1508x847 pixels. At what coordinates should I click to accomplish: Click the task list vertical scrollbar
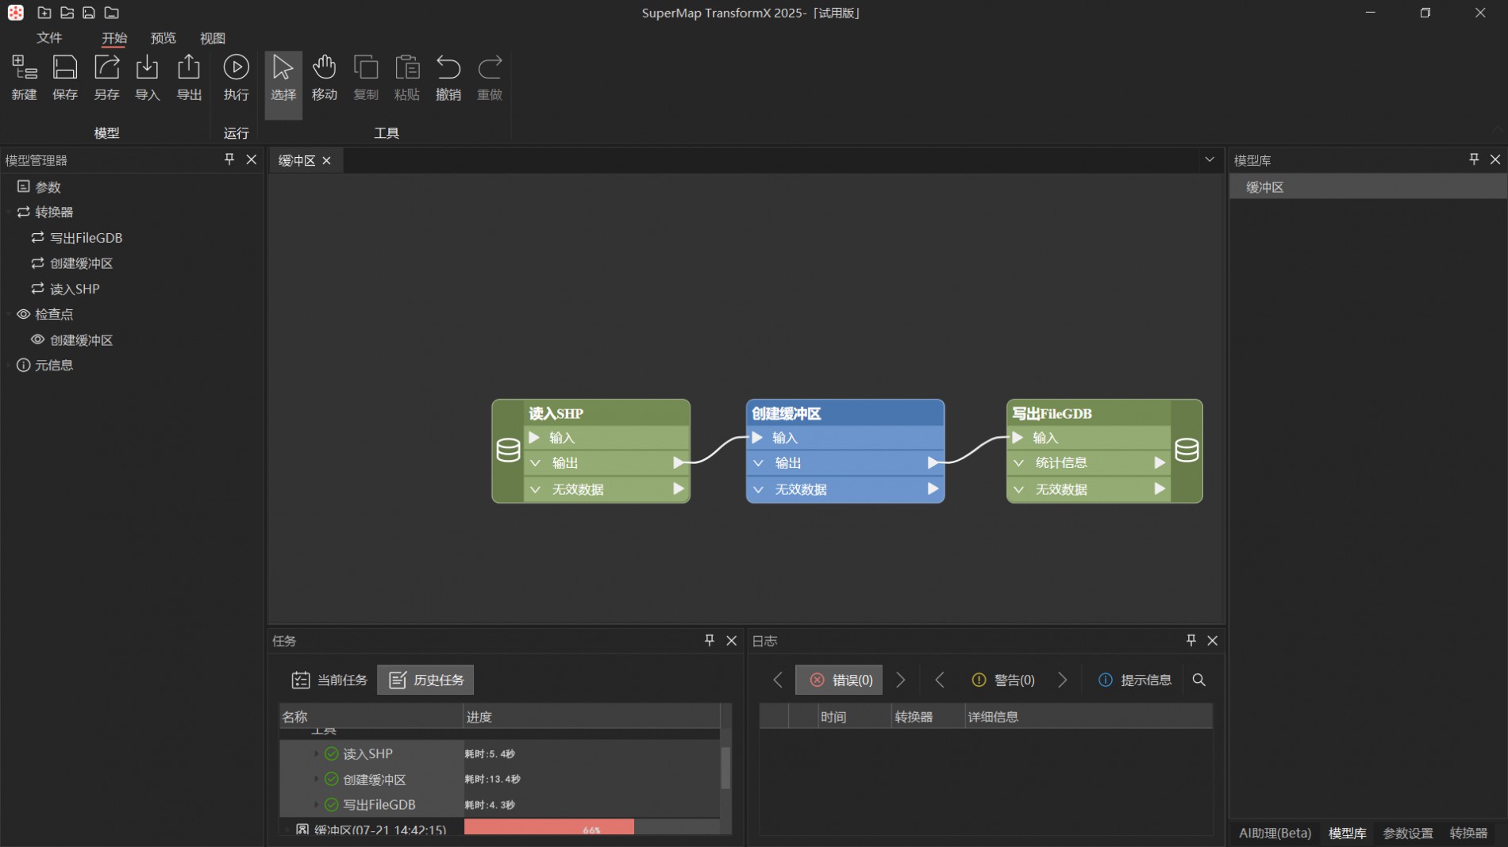coord(725,768)
